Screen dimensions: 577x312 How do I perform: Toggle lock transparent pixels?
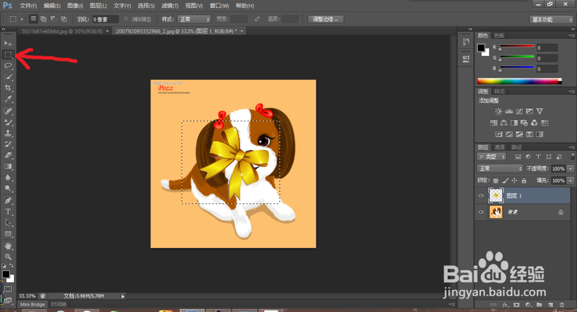point(496,181)
